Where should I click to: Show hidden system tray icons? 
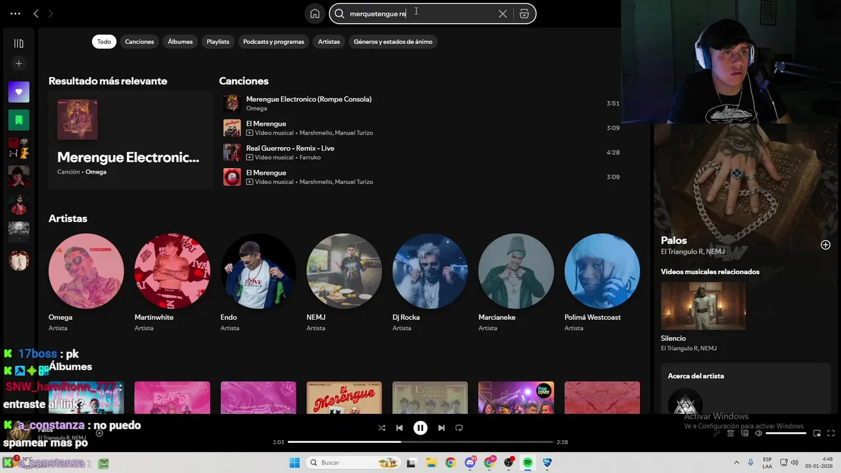(737, 463)
